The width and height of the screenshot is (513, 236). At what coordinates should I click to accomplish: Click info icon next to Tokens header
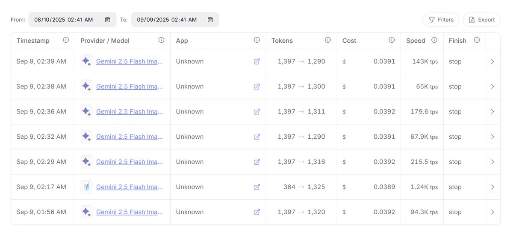click(328, 40)
